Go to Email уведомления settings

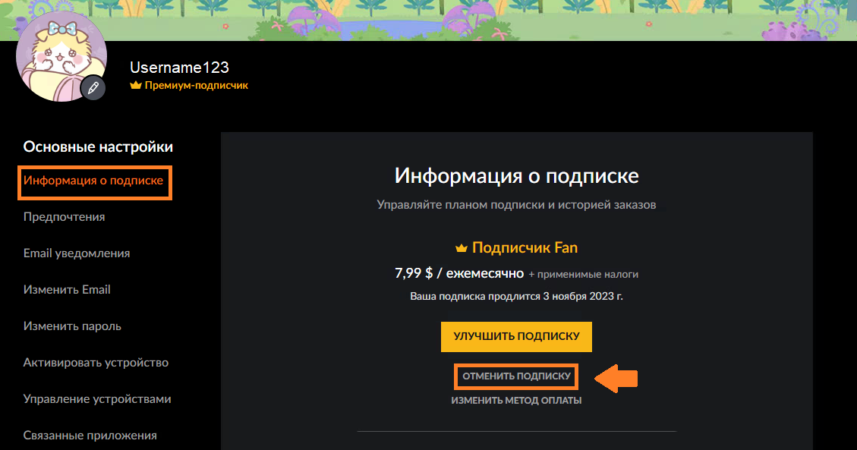(x=77, y=253)
